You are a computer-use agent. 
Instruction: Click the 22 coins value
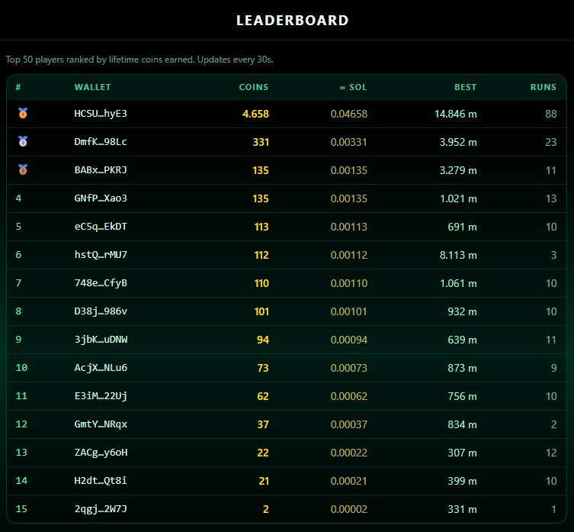click(263, 453)
